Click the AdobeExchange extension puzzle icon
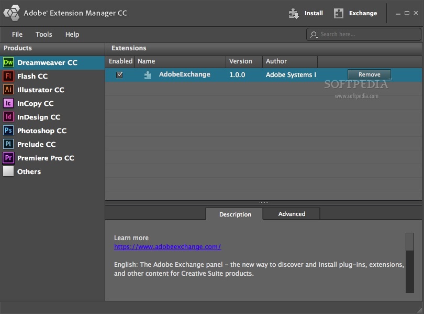The image size is (424, 314). click(148, 75)
